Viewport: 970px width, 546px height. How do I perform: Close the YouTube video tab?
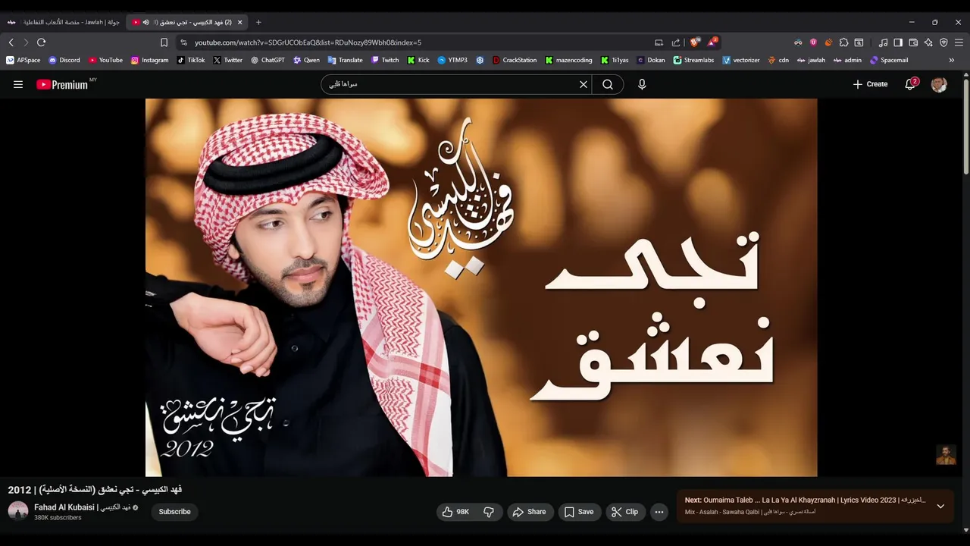point(240,22)
